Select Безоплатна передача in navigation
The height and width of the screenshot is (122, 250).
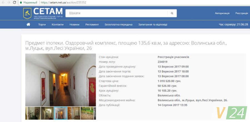pyautogui.click(x=118, y=25)
